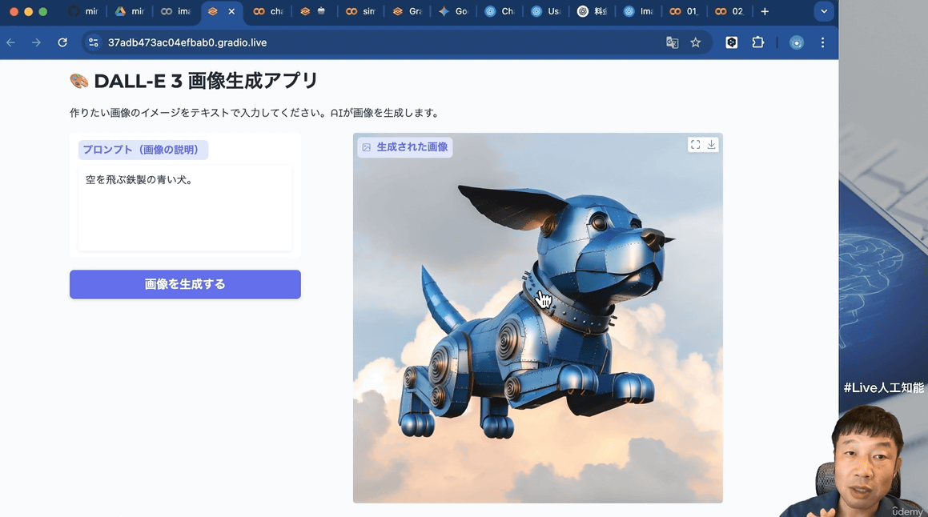Switch to the GitHub tab
This screenshot has height=517, width=928.
point(83,11)
